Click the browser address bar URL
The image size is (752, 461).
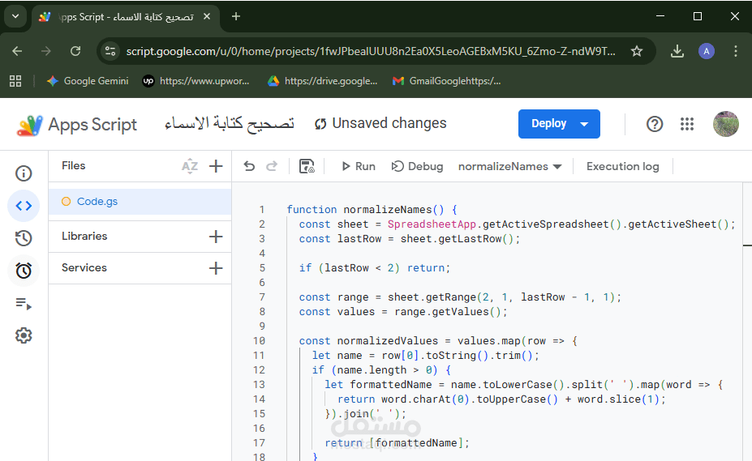pyautogui.click(x=371, y=51)
